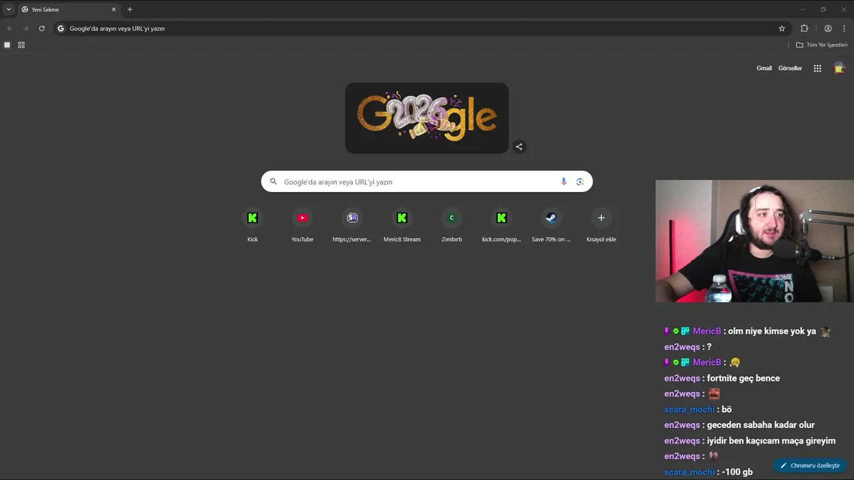Click the streamer webcam overlay

point(755,241)
